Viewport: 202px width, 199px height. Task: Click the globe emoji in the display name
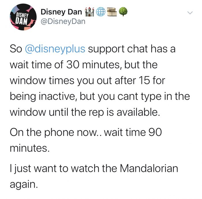click(101, 12)
